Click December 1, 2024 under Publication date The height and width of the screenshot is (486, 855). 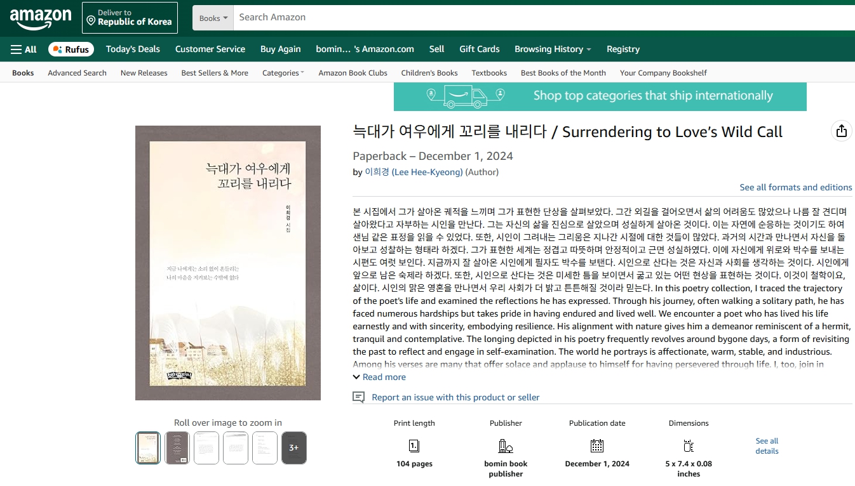point(597,464)
